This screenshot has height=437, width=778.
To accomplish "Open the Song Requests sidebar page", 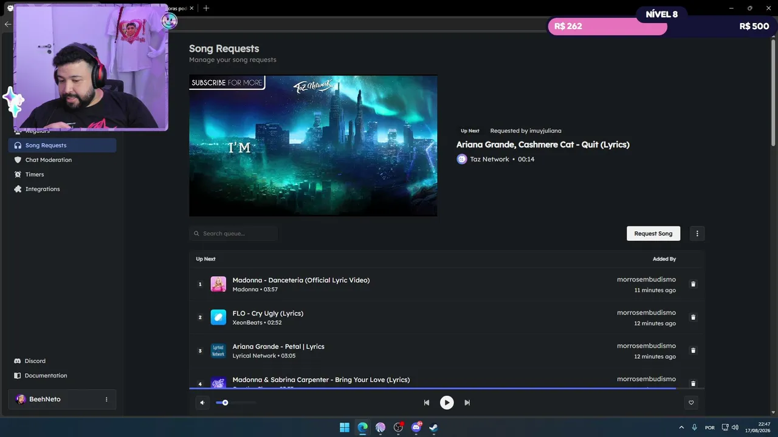I will (62, 145).
